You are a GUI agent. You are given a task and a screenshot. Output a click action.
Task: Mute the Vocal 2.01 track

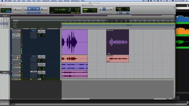coord(19,58)
